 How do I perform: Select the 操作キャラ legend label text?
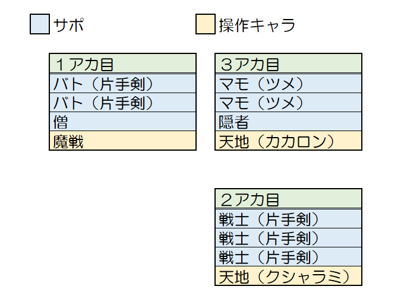pyautogui.click(x=257, y=26)
